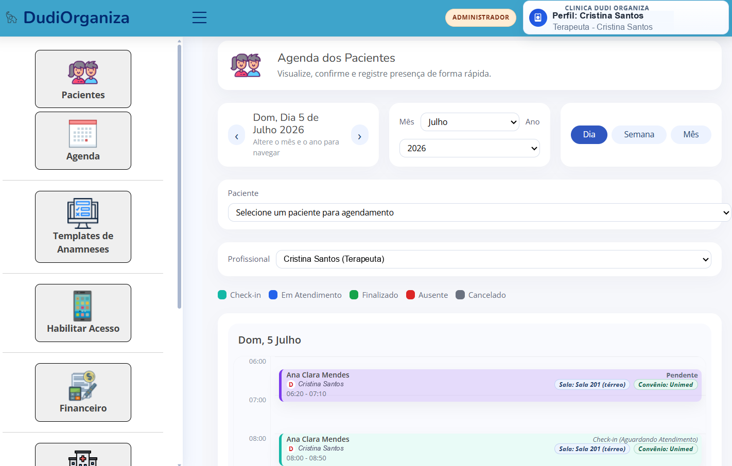
Task: Go to the previous day arrow
Action: pos(236,135)
